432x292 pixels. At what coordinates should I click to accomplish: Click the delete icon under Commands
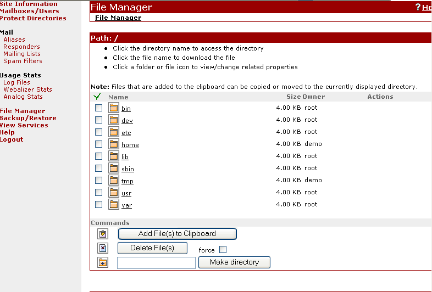103,248
